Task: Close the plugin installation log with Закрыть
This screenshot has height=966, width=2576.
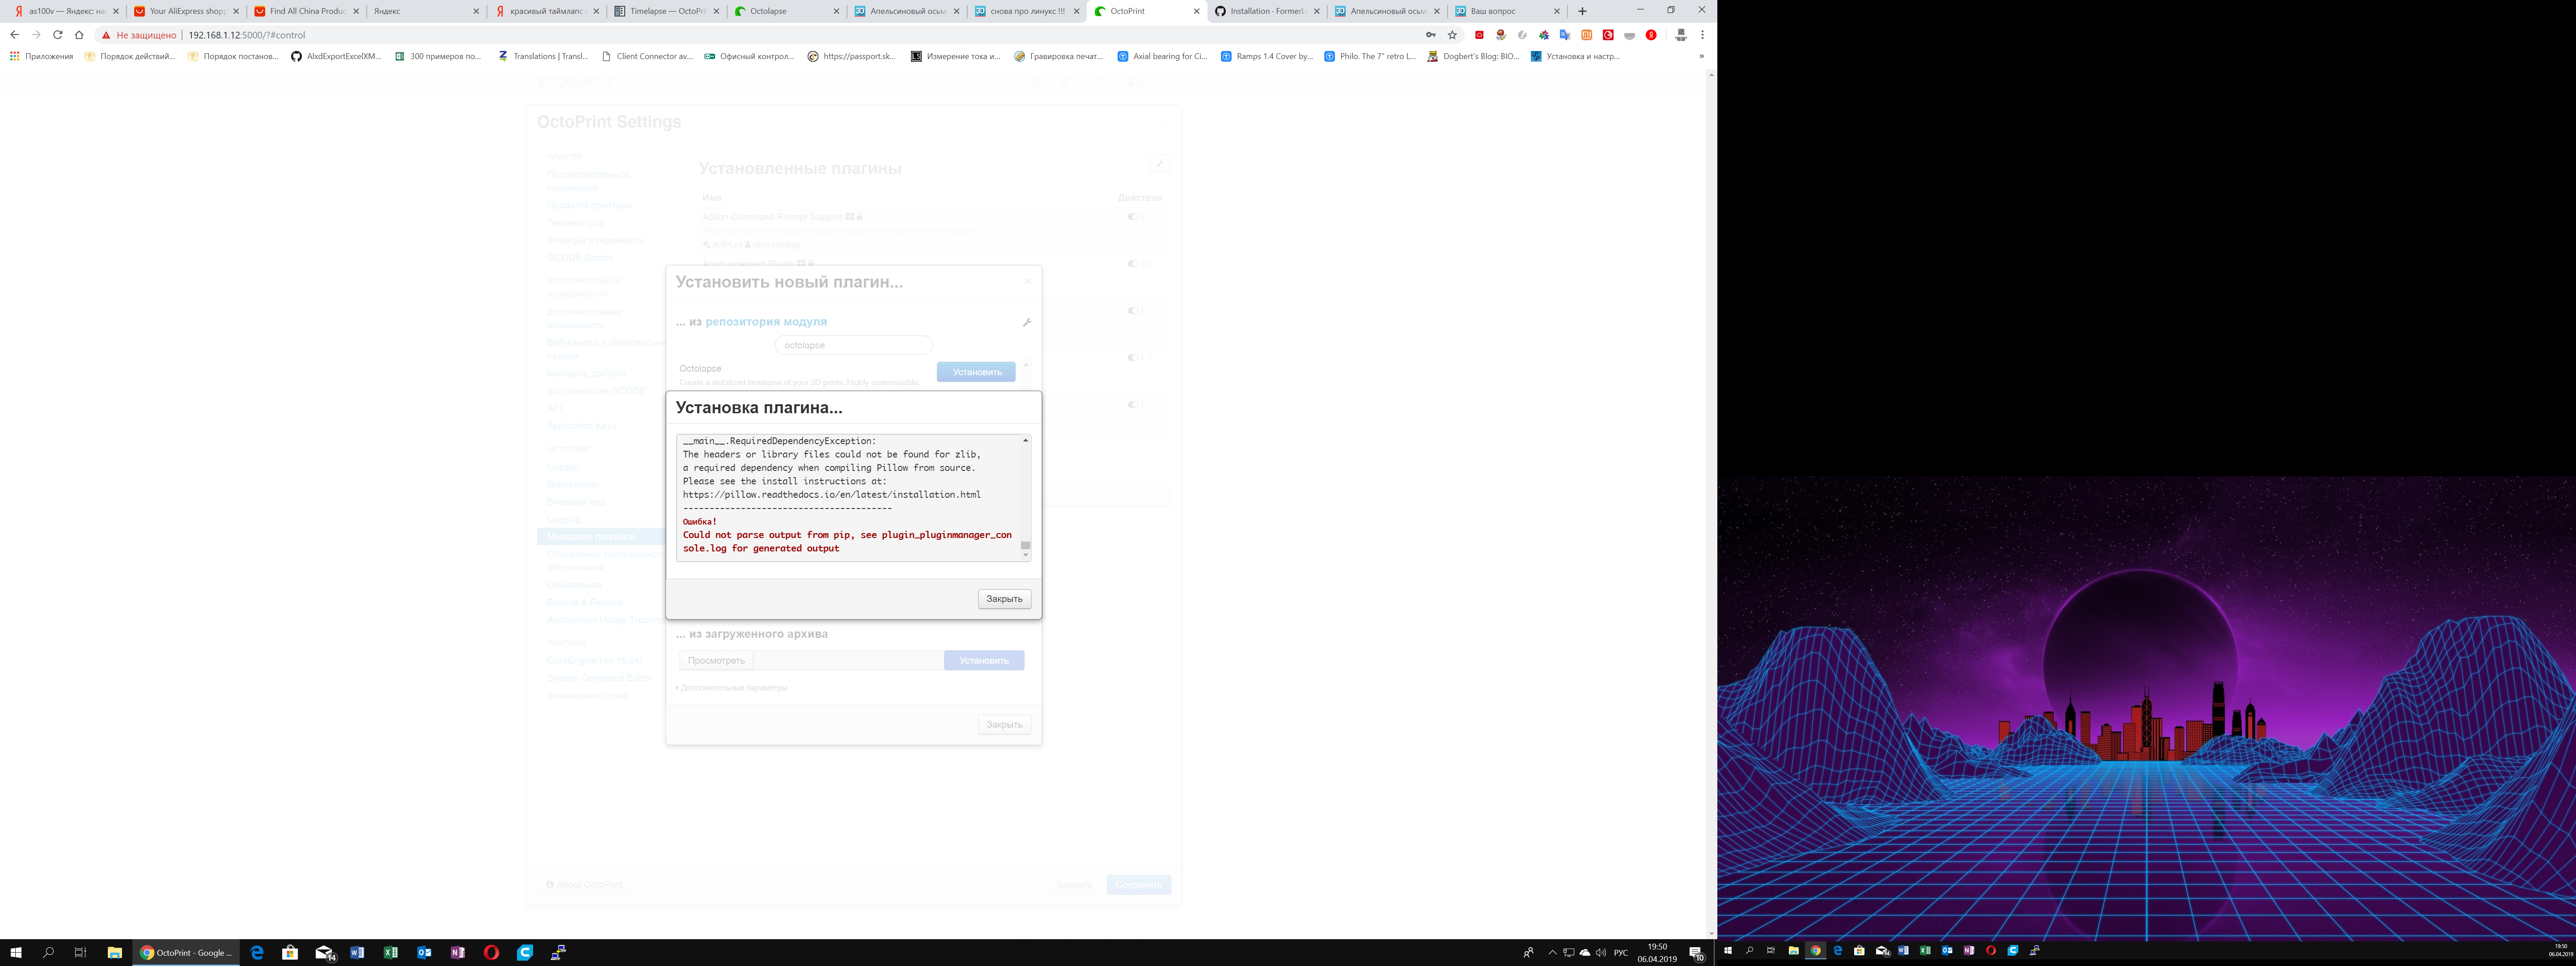Action: (1004, 599)
